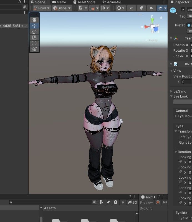Click the go-to-first-frame playback button

click(165, 202)
